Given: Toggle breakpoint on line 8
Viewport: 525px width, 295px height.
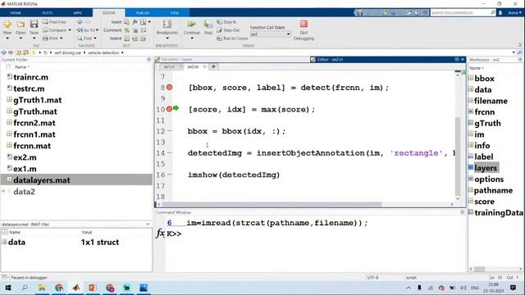Looking at the screenshot, I should click(x=170, y=88).
